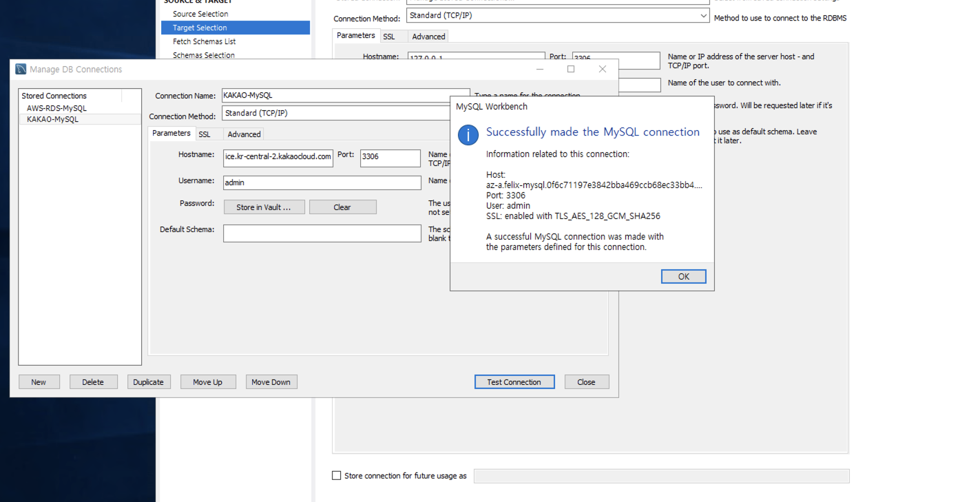Maximize the Manage DB Connections window
This screenshot has width=960, height=502.
(571, 69)
